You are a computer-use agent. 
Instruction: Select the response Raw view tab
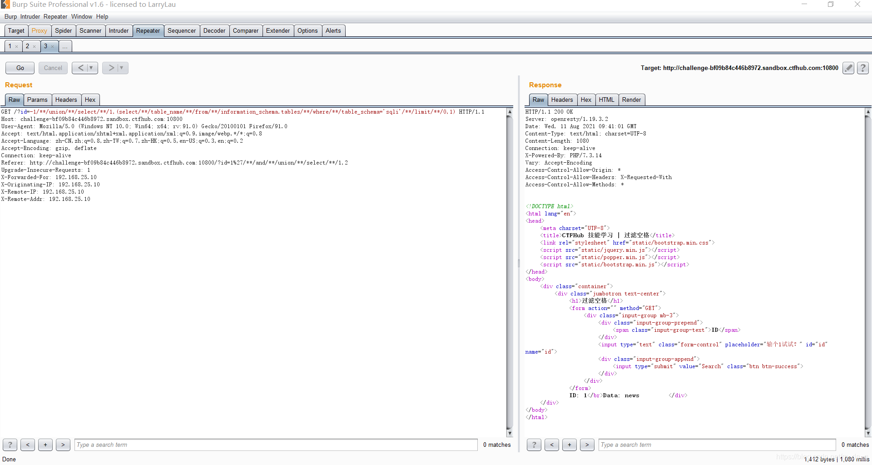point(539,100)
